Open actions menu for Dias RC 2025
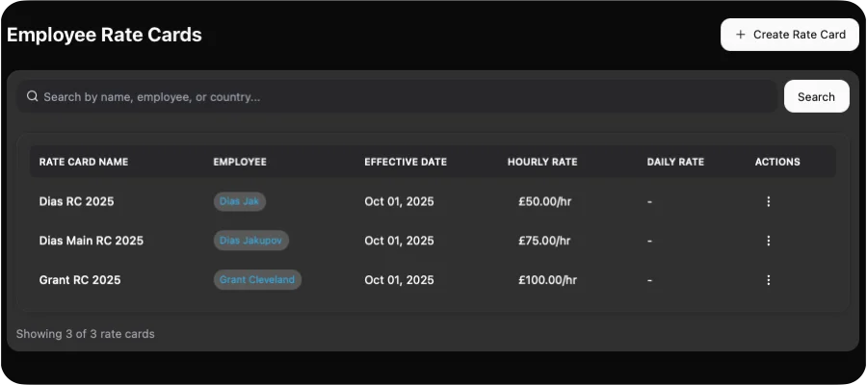The image size is (867, 385). point(768,201)
